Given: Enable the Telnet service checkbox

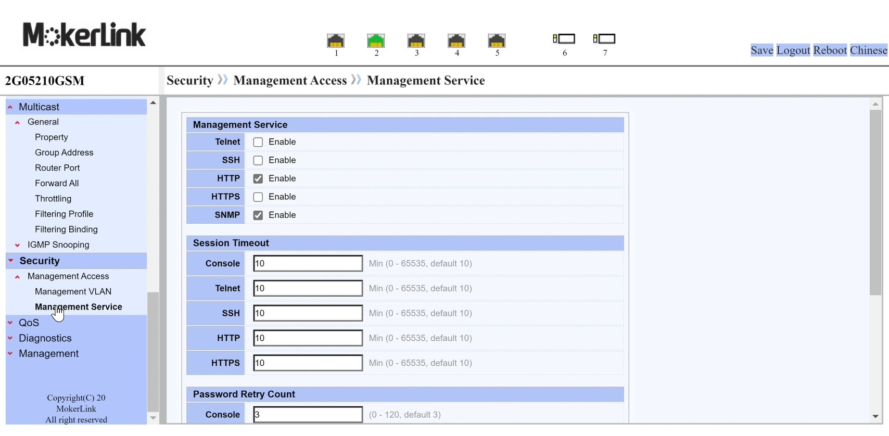Looking at the screenshot, I should tap(258, 142).
